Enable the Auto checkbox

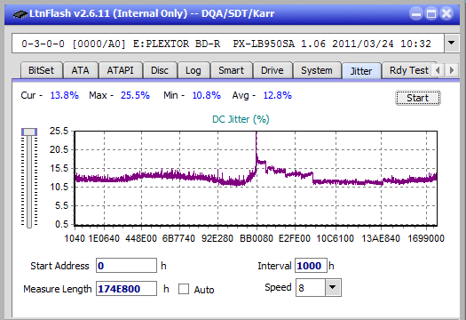(184, 289)
